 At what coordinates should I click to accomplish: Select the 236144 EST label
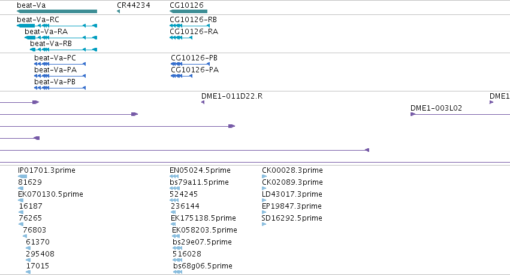tap(185, 206)
